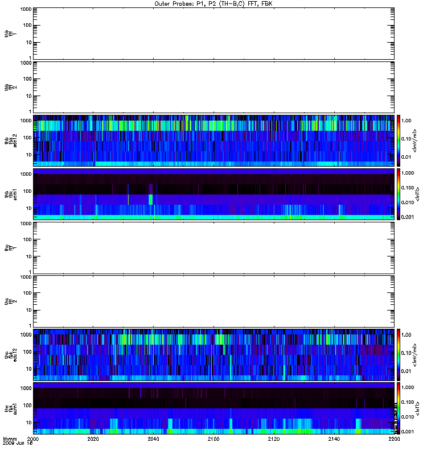This screenshot has height=455, width=427.
Task: Click the 10 y-axis tick of thc fff 1
Action: point(29,257)
